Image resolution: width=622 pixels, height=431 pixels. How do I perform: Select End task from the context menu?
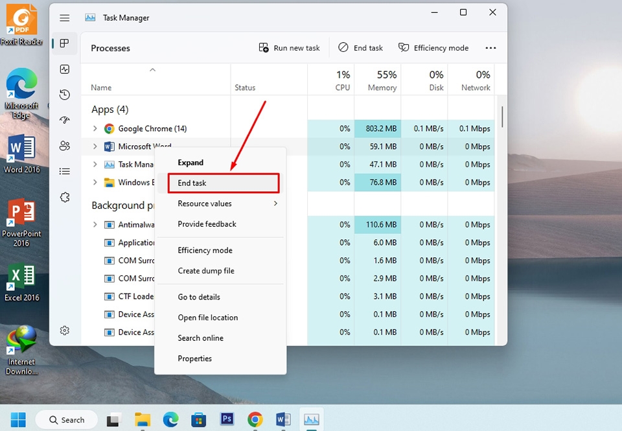click(x=192, y=183)
